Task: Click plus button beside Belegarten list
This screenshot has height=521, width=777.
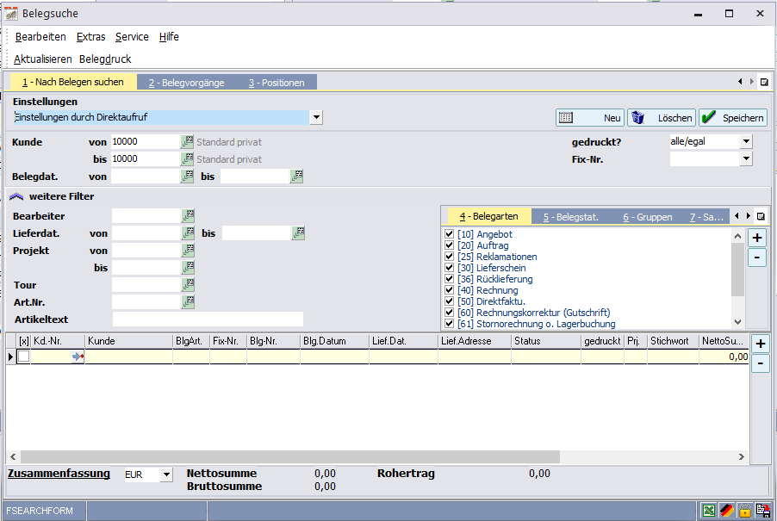Action: (757, 238)
